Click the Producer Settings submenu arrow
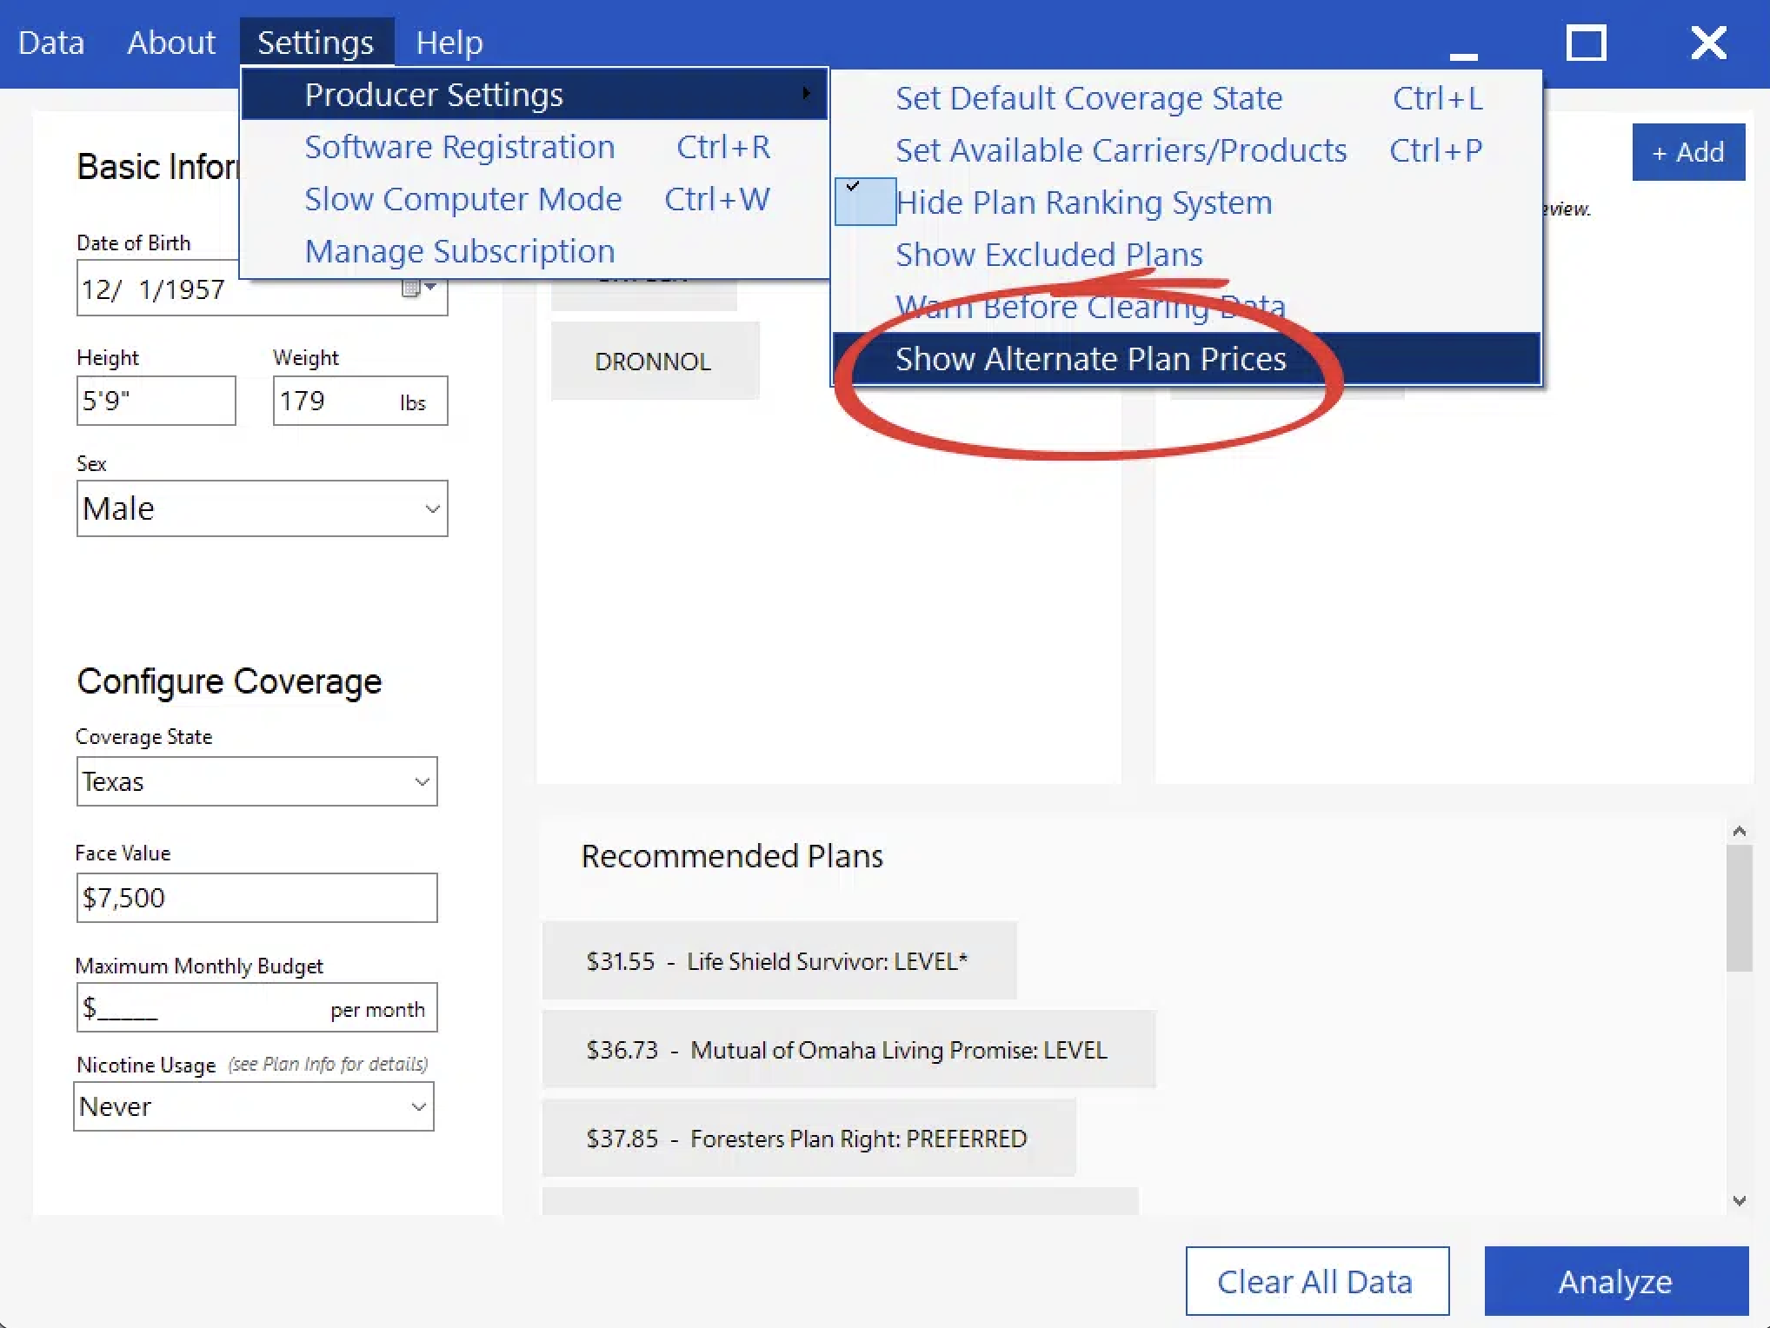Image resolution: width=1770 pixels, height=1328 pixels. coord(806,93)
